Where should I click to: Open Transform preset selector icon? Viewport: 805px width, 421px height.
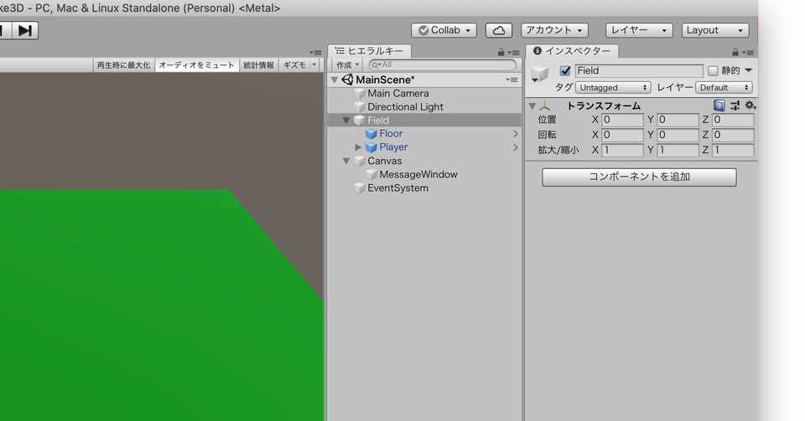tap(735, 105)
